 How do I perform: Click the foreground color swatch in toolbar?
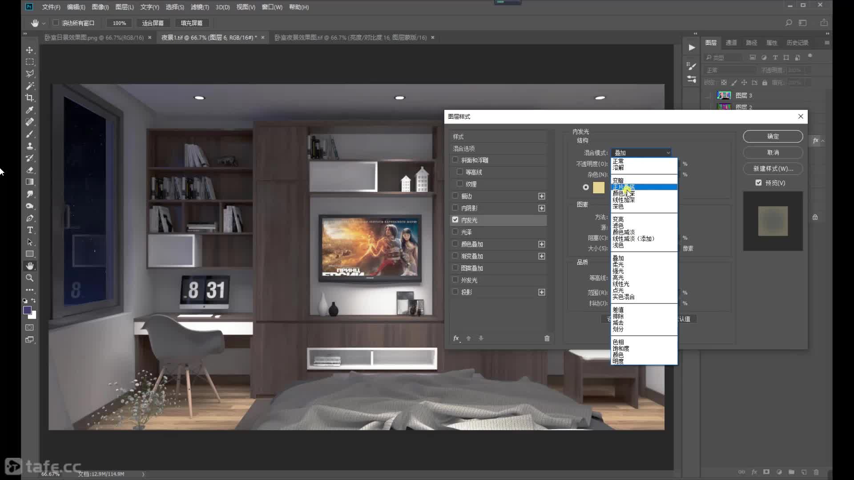coord(27,310)
